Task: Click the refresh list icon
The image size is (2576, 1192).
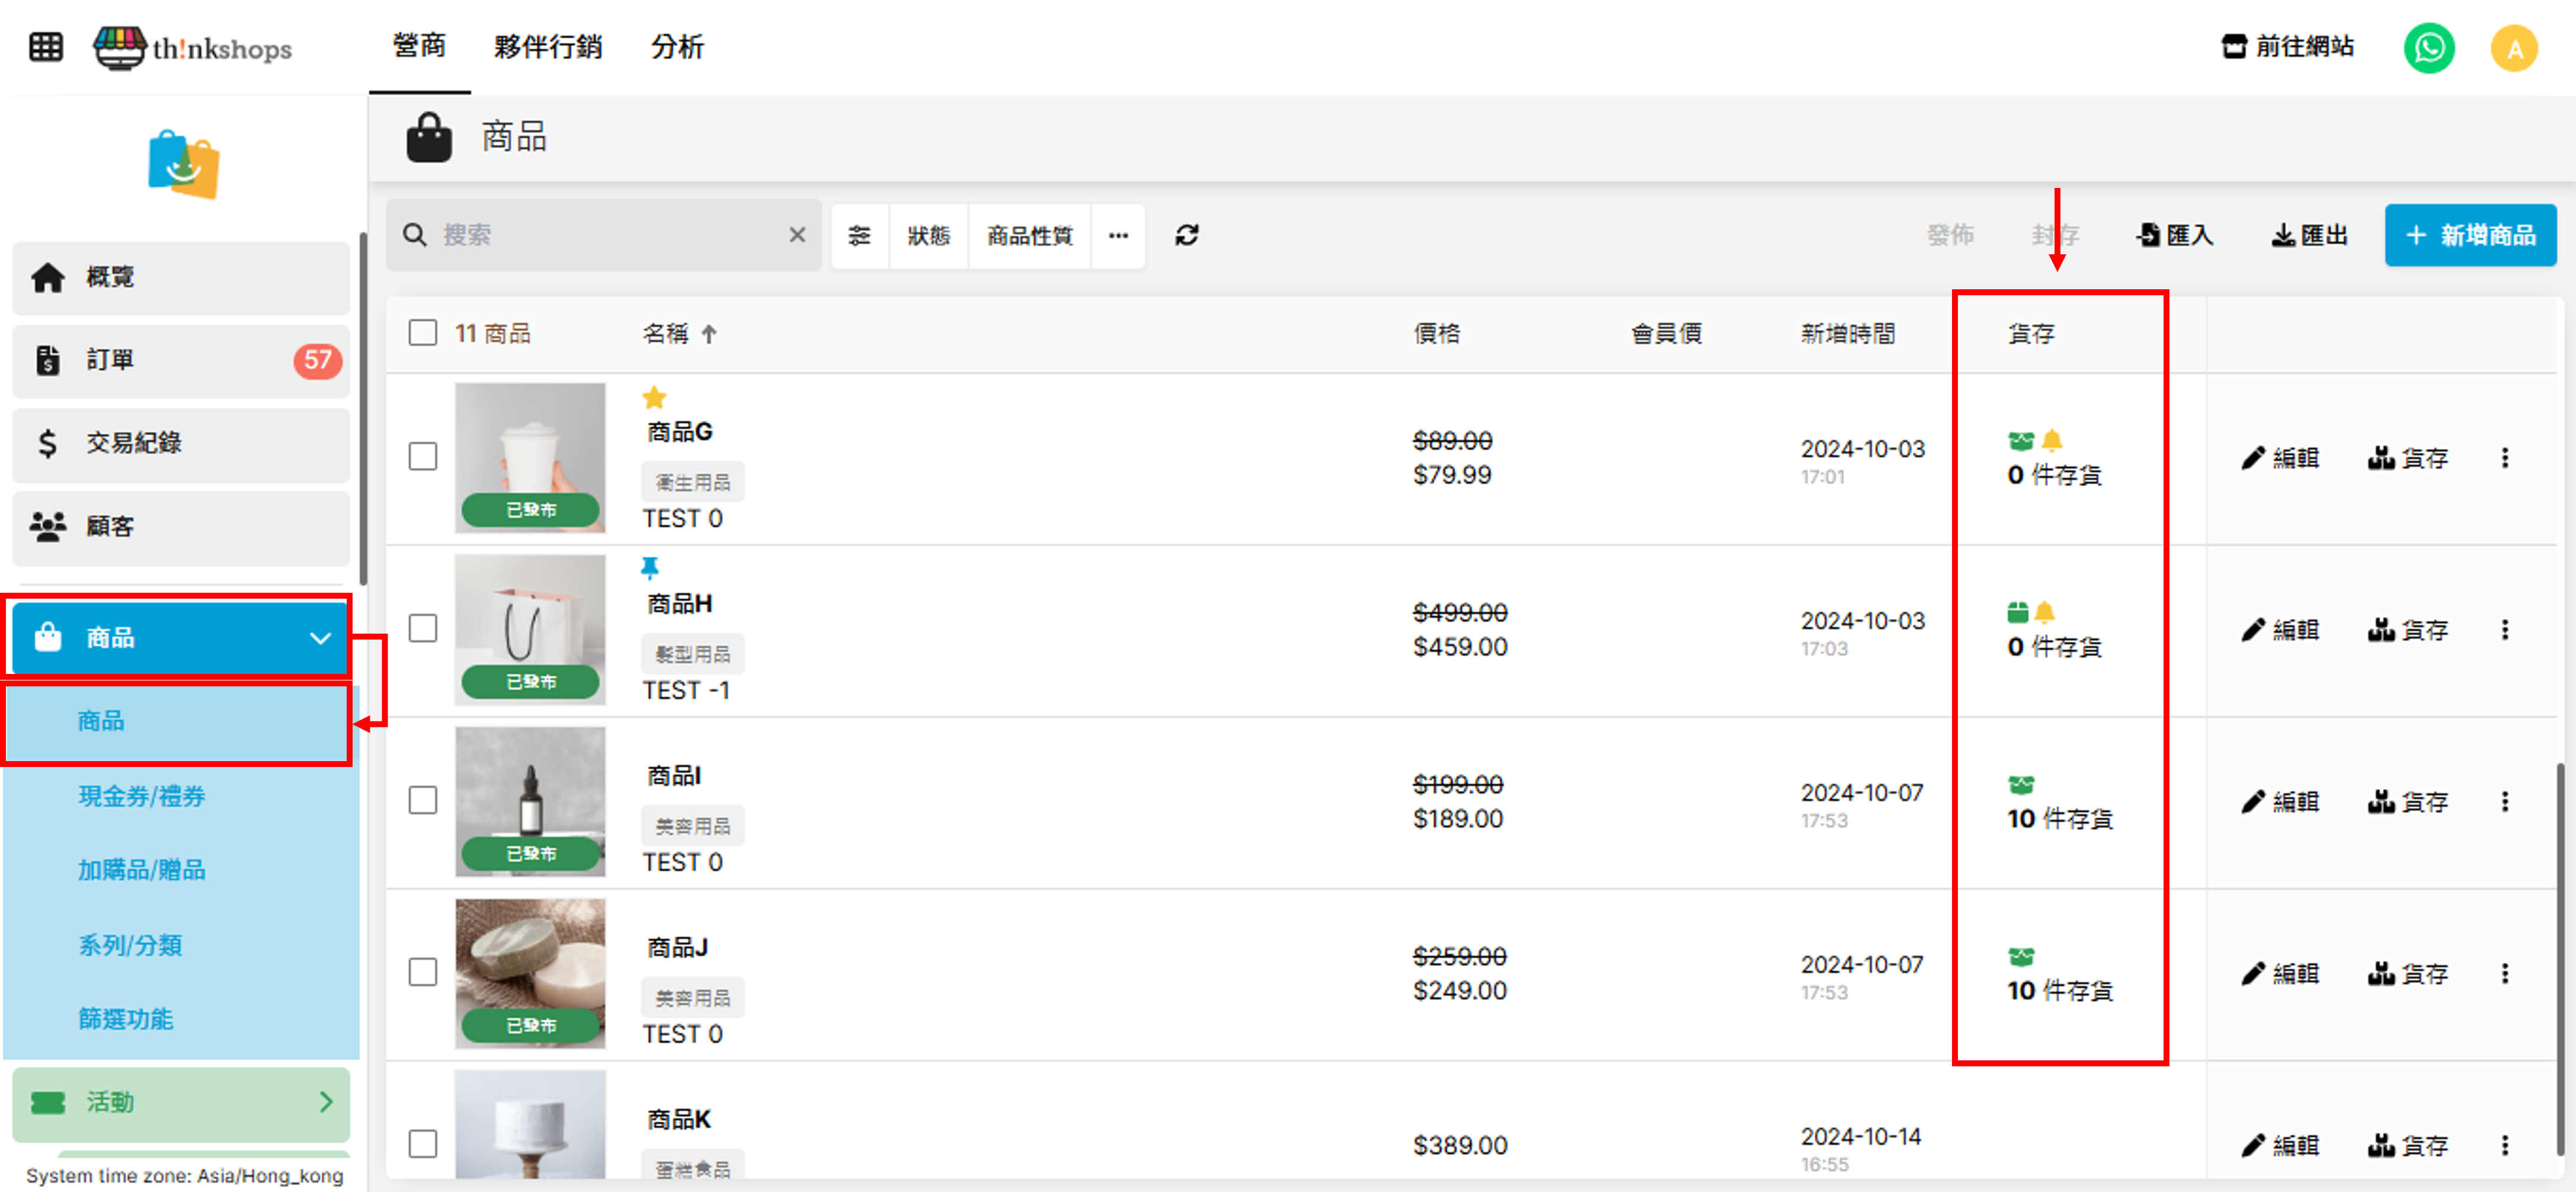Action: click(1186, 235)
